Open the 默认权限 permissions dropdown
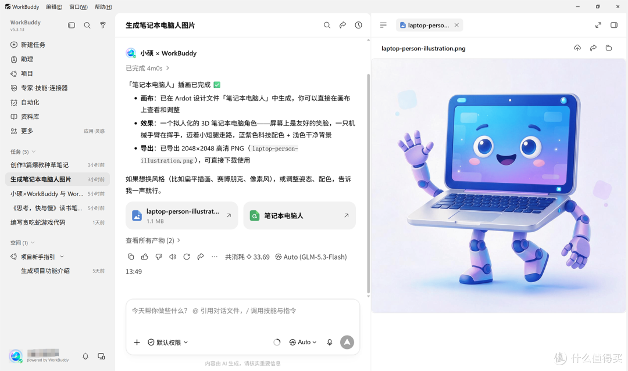The width and height of the screenshot is (628, 371). (168, 342)
